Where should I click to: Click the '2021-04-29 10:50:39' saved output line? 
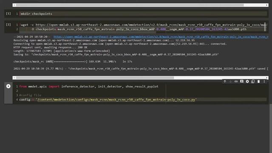141,69
